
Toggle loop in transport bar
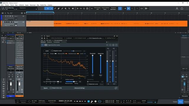tap(100, 101)
